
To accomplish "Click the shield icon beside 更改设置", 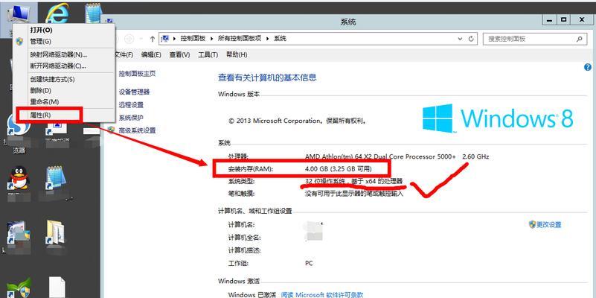I will pos(532,224).
